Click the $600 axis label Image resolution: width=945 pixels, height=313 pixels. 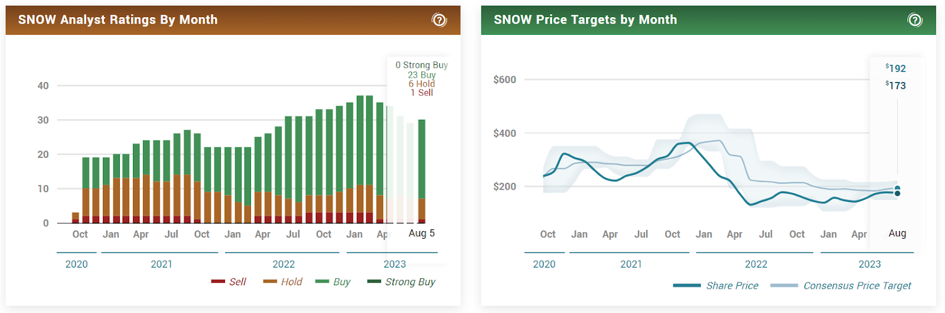pos(504,80)
